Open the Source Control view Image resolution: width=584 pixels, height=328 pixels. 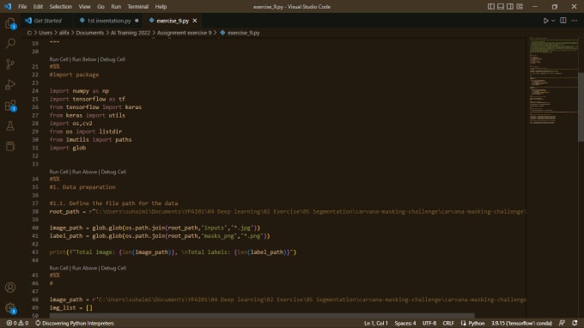point(10,64)
